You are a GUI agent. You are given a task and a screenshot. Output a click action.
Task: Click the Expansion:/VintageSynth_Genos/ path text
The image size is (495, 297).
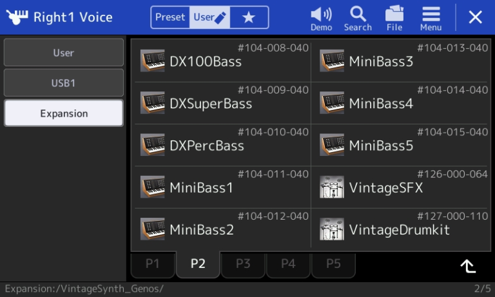tap(84, 289)
